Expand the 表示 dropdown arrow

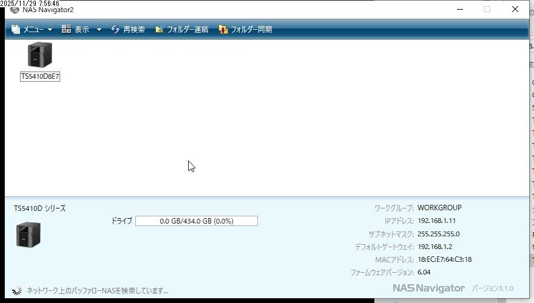click(x=99, y=30)
